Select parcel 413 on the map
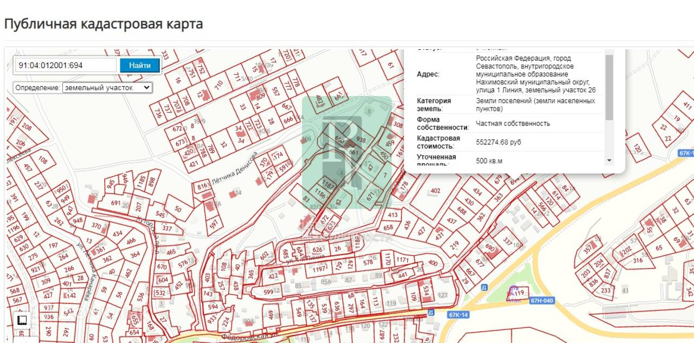 pos(393,215)
